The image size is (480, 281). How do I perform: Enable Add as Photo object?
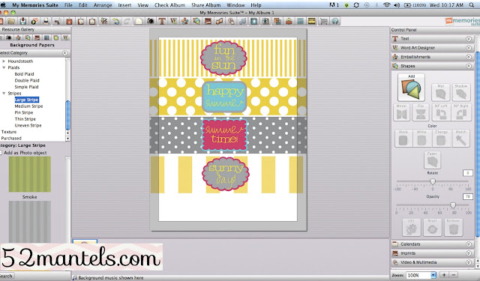point(1,153)
